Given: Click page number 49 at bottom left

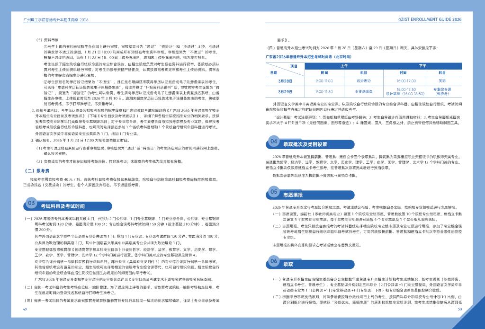Looking at the screenshot, I should [25, 309].
